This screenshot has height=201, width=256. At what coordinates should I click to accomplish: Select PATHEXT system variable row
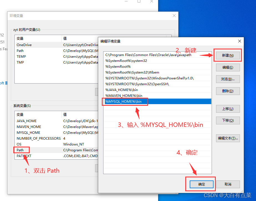pyautogui.click(x=56, y=156)
